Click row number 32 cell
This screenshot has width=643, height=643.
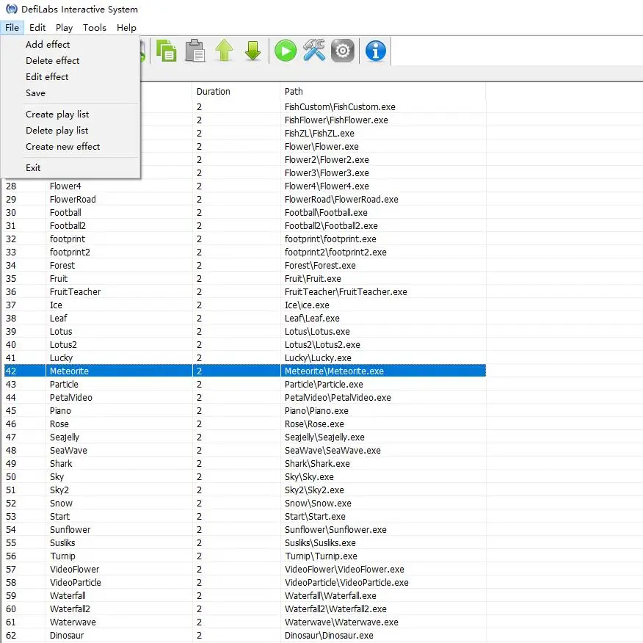(25, 239)
